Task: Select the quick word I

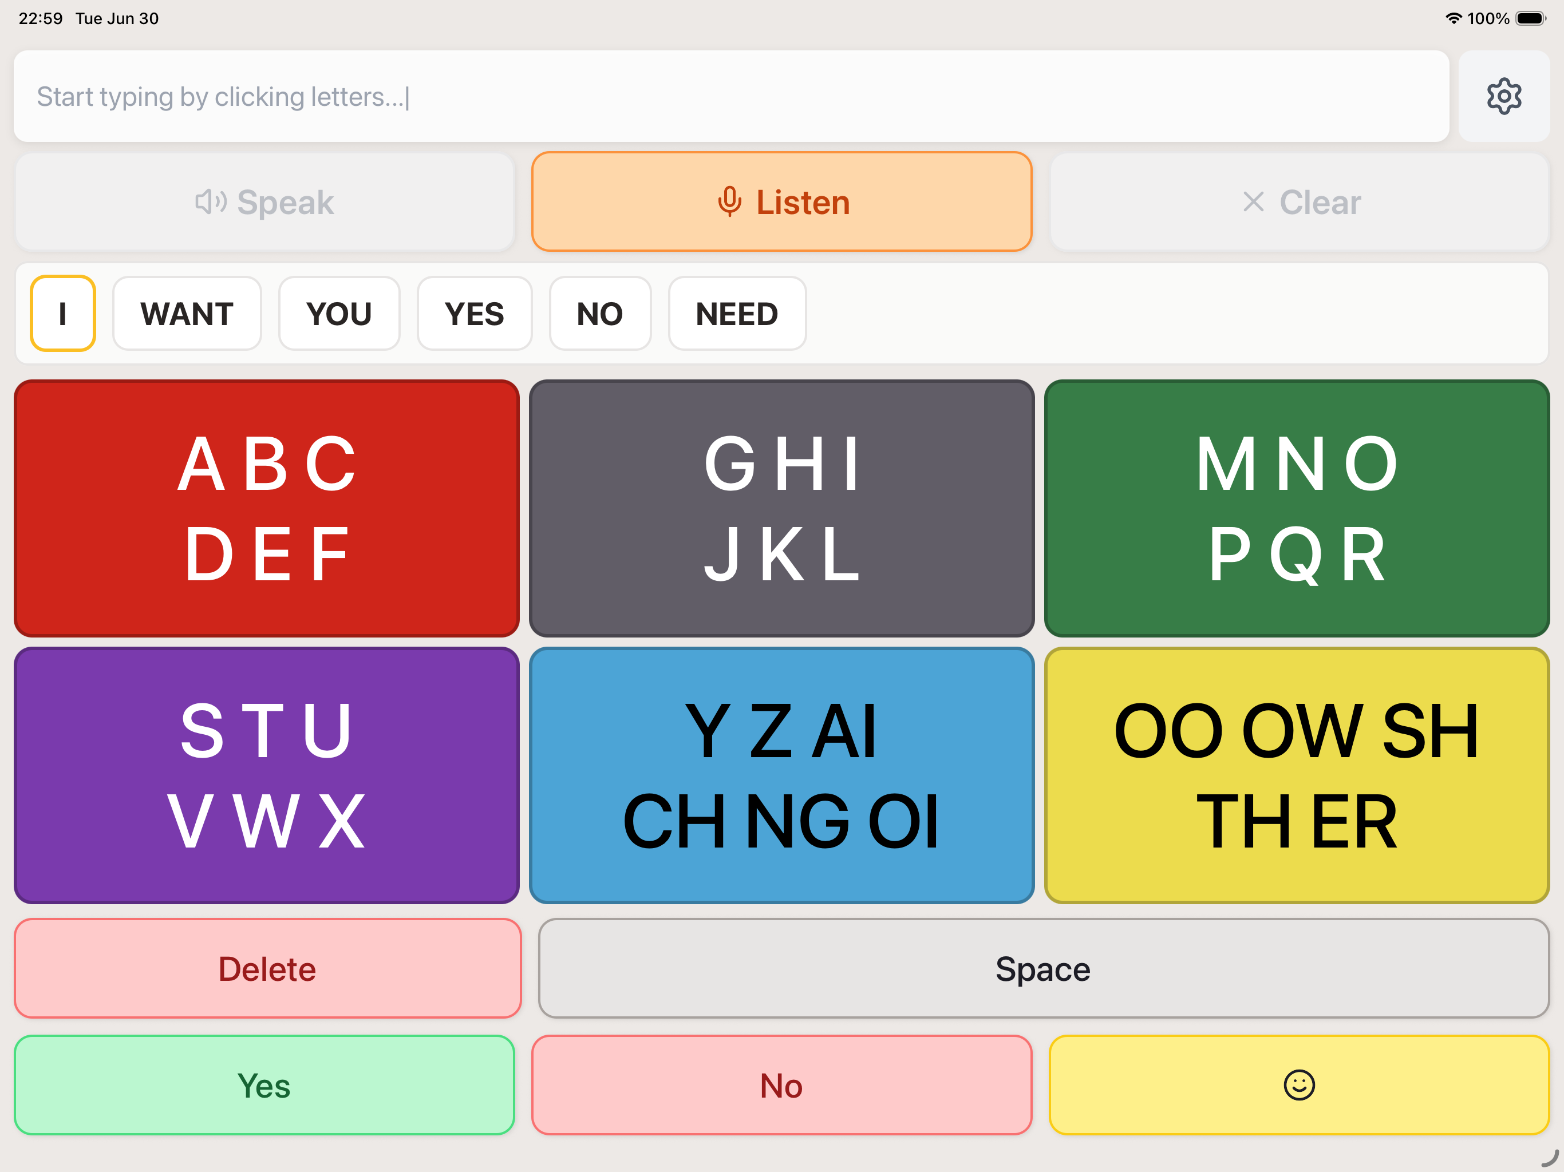Action: click(x=63, y=313)
